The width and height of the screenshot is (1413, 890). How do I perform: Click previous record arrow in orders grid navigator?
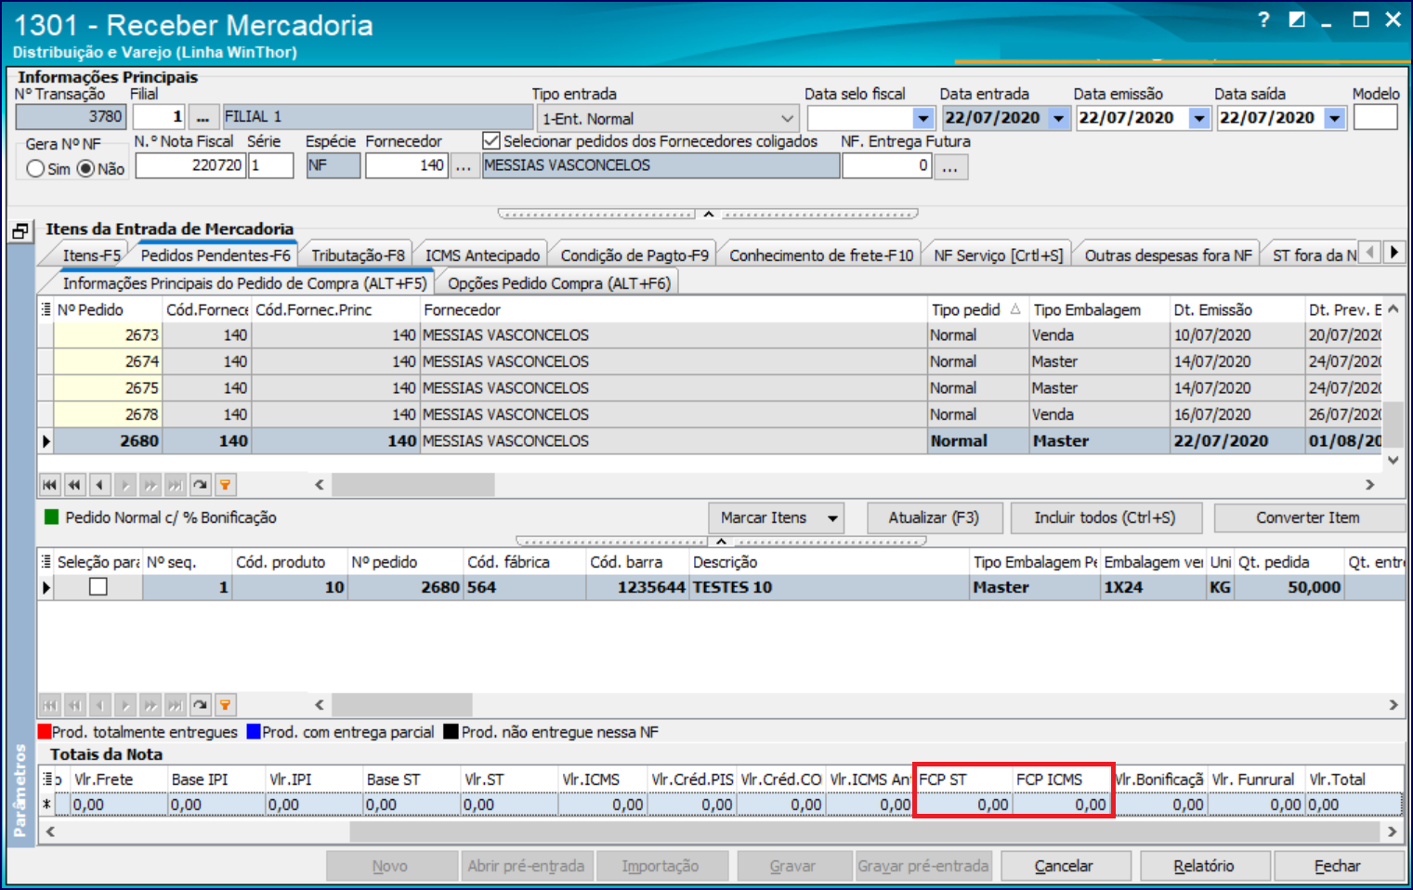pos(99,484)
